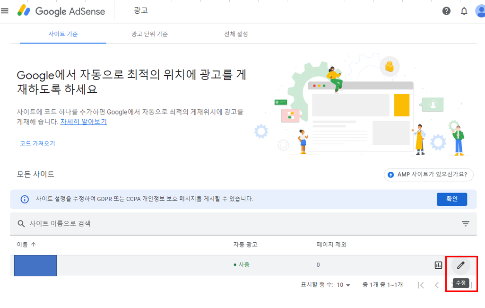Viewport: 485px width, 308px height.
Task: Open the notifications bell
Action: pos(464,11)
